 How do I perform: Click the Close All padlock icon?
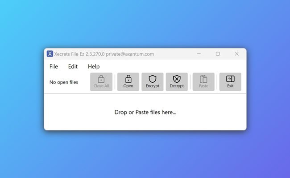(x=101, y=79)
